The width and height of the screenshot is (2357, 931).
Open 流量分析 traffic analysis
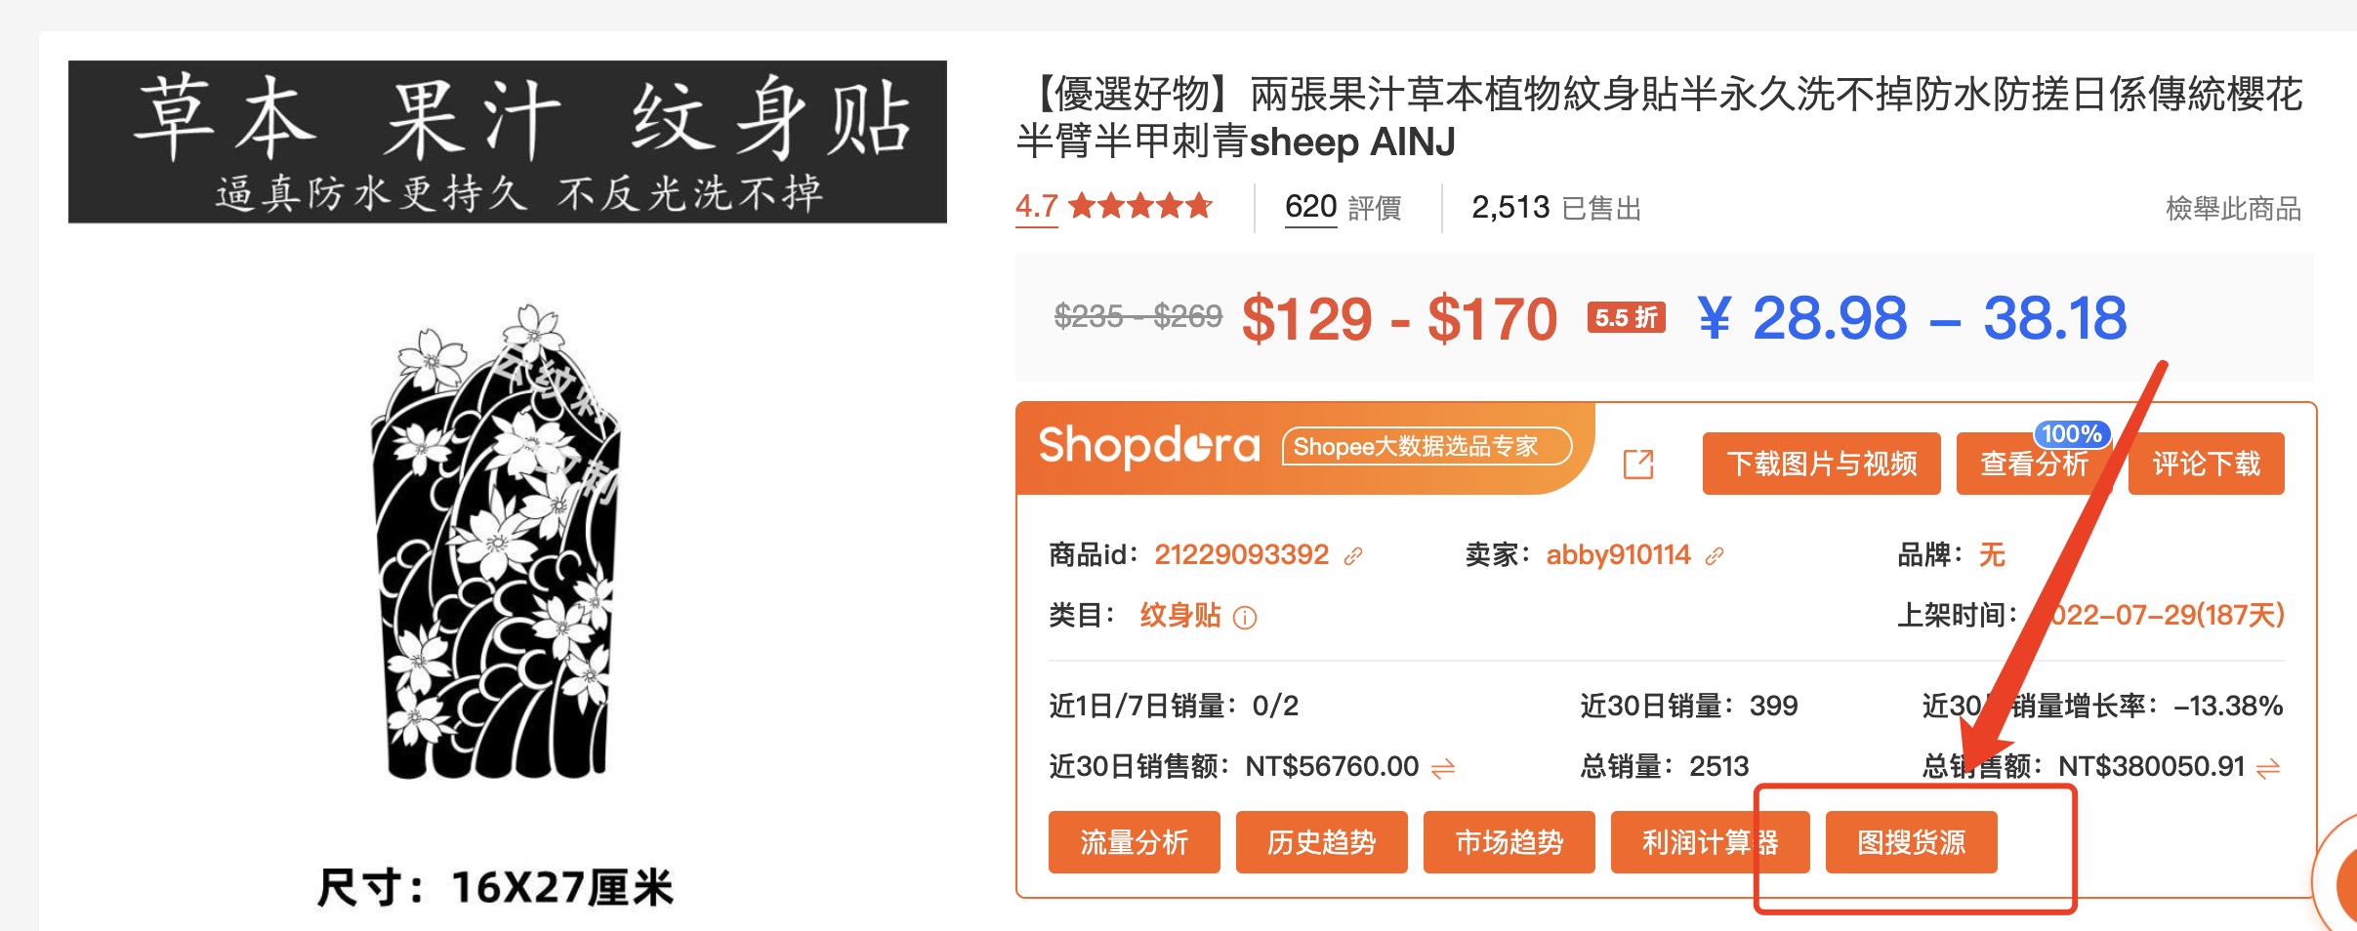(1135, 842)
